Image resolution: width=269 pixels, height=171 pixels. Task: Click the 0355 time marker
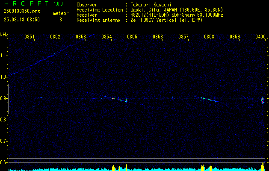pos(132,36)
